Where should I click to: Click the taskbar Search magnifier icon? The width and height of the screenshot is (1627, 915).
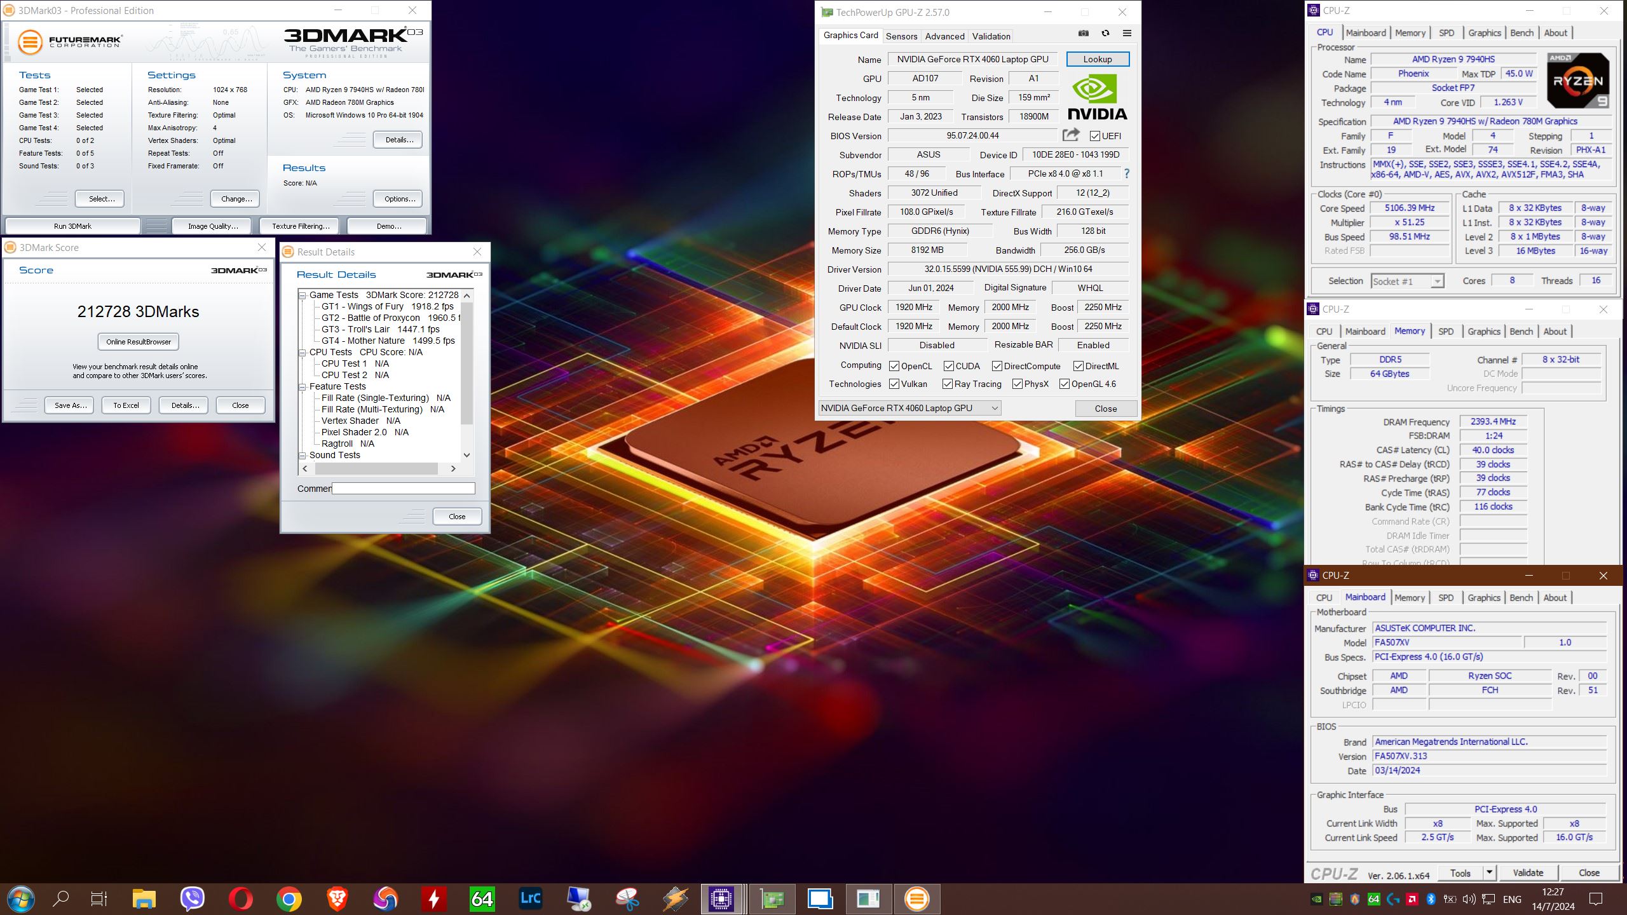pyautogui.click(x=61, y=899)
